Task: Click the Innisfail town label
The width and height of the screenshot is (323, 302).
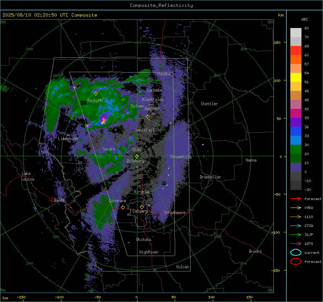Action: coord(145,130)
